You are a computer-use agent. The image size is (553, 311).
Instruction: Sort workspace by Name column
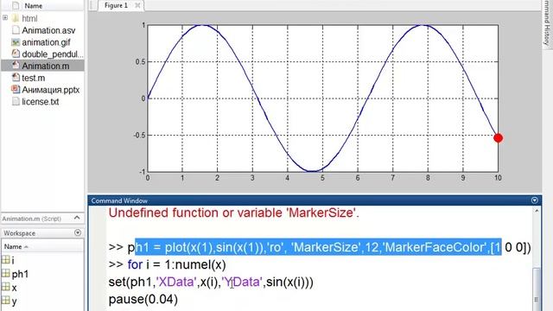click(16, 246)
